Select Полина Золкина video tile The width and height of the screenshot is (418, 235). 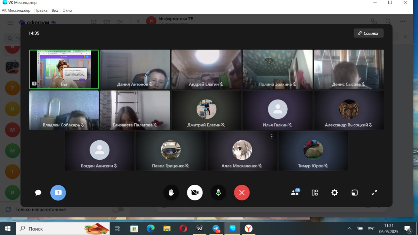[278, 69]
